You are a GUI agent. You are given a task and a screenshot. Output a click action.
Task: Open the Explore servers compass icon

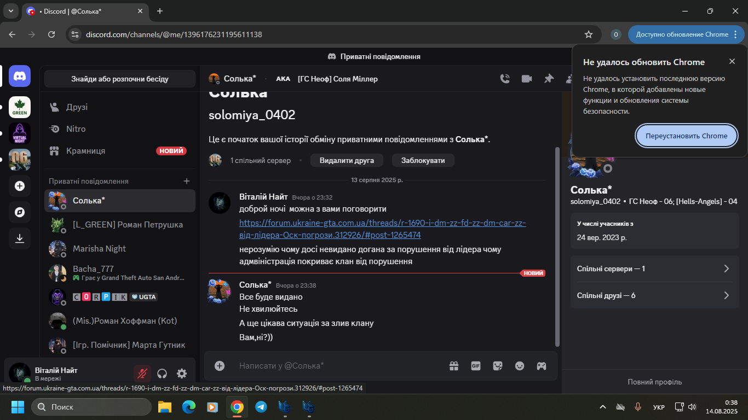(20, 212)
